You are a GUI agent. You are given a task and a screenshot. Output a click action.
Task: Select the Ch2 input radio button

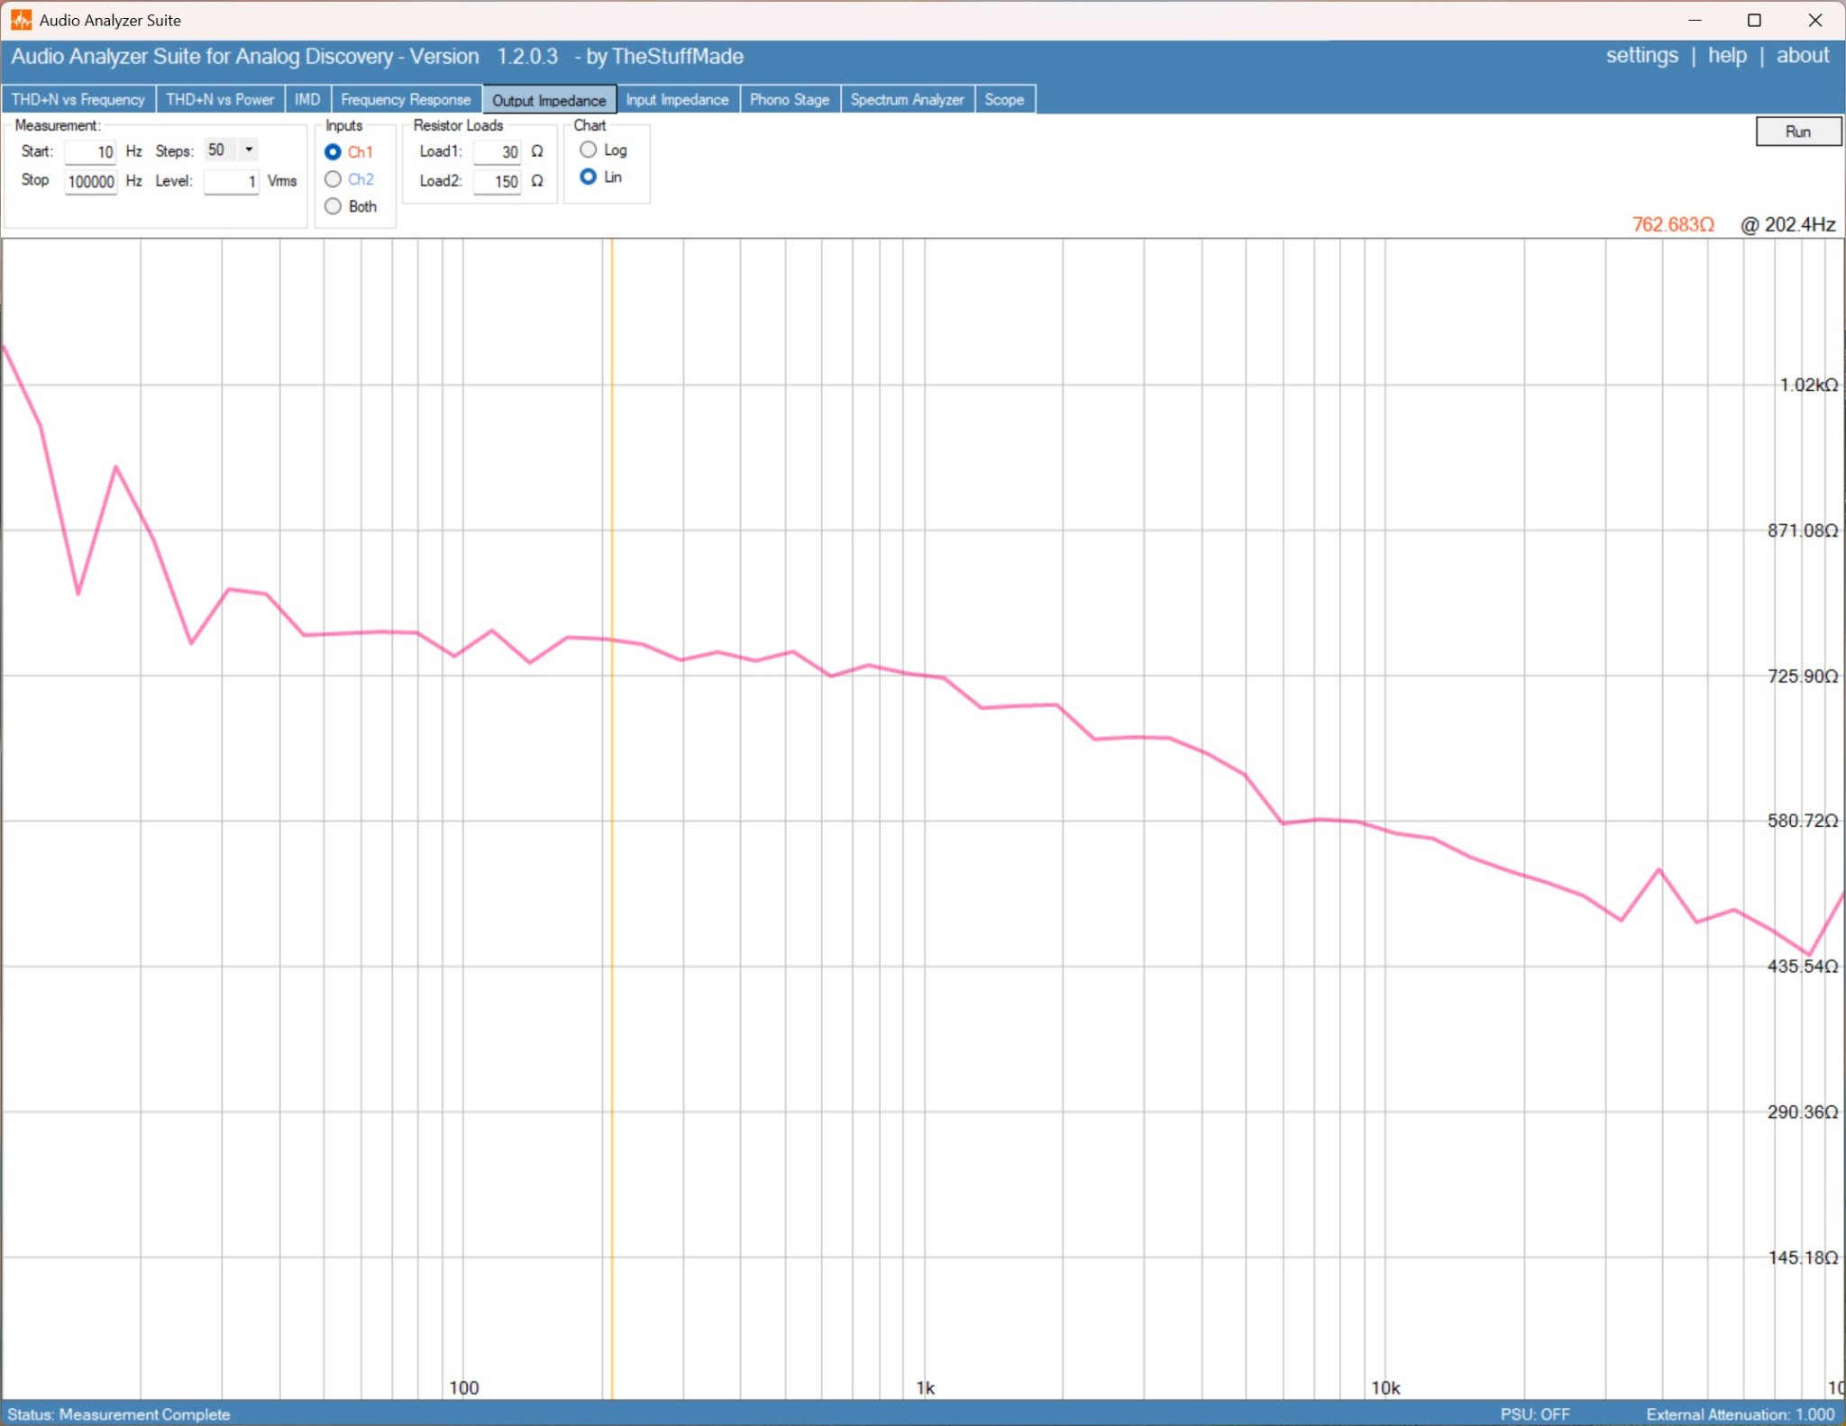333,178
